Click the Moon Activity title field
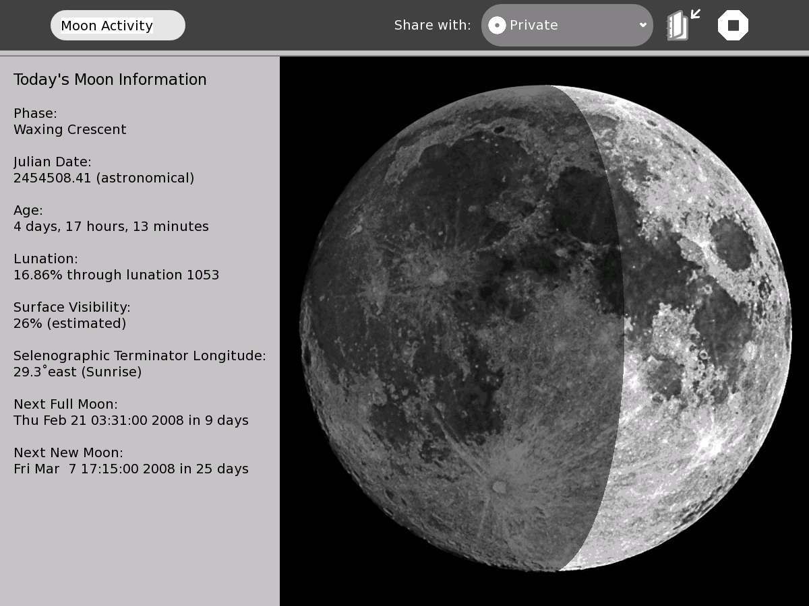 click(117, 26)
